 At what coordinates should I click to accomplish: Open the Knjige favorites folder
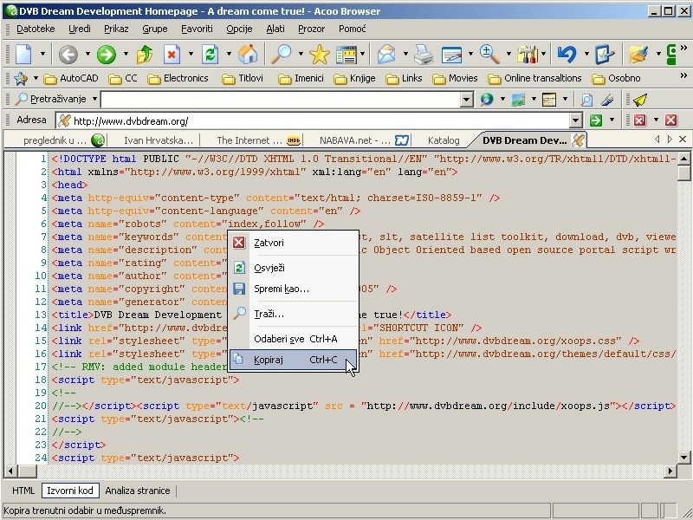tap(354, 78)
